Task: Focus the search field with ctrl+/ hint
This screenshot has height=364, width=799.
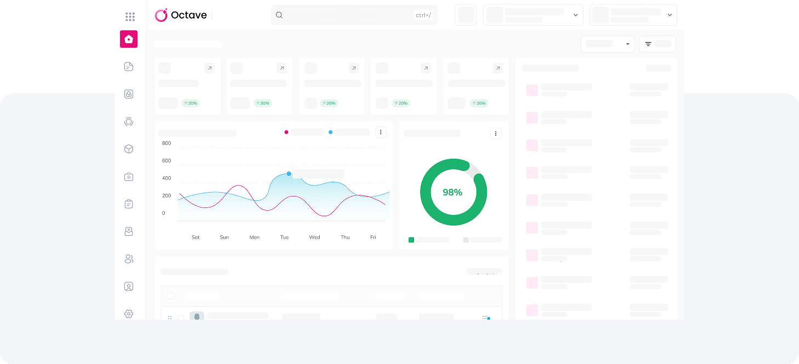Action: 345,15
